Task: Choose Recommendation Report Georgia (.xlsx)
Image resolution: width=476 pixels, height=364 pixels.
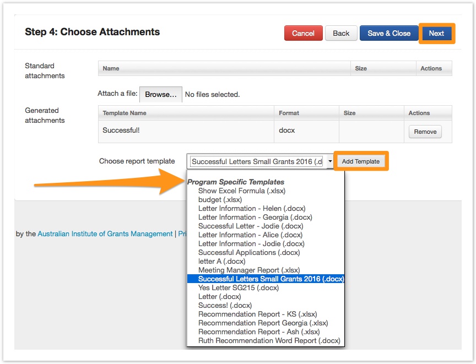Action: pos(263,323)
